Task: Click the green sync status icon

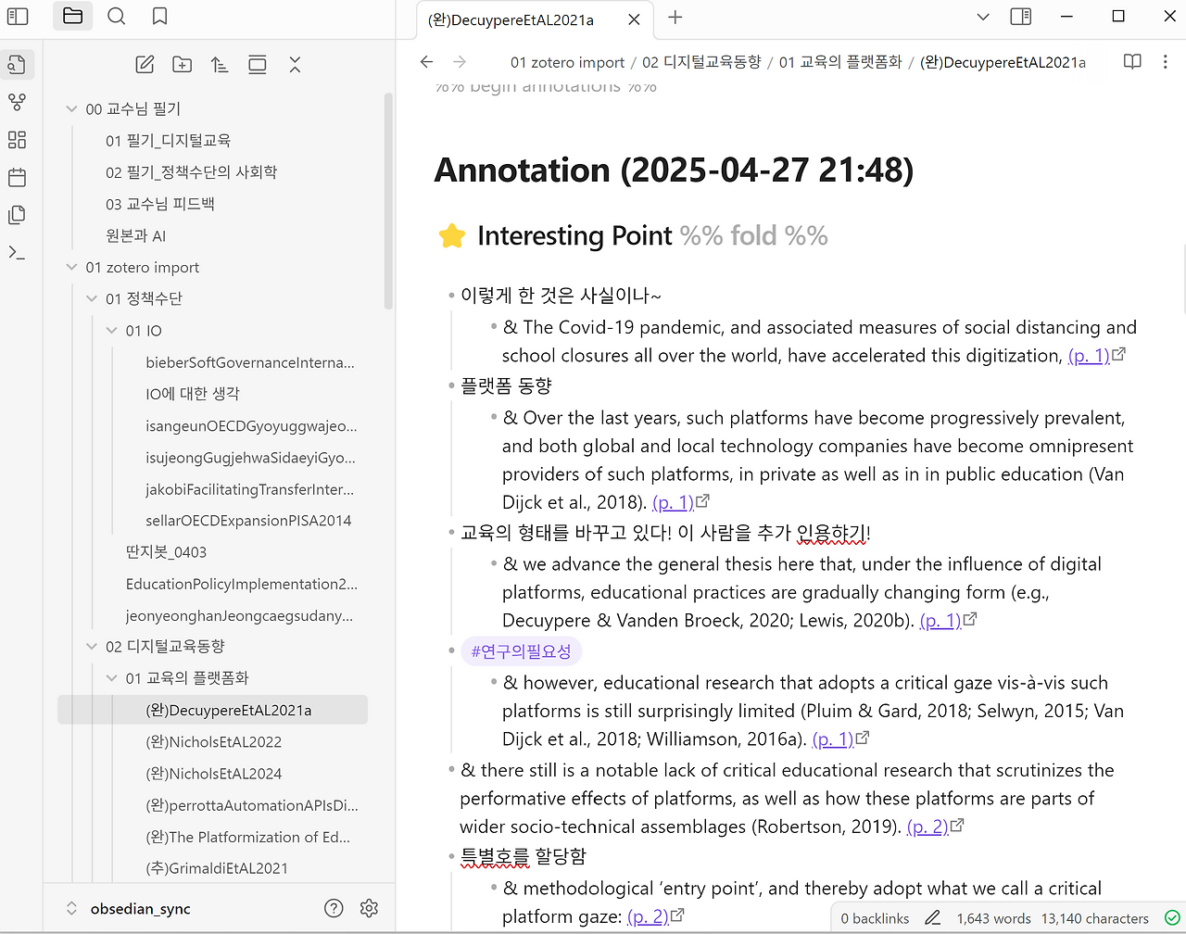Action: 1172,917
